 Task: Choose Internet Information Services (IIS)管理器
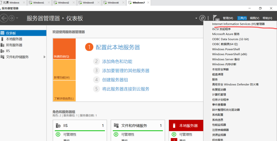click(x=238, y=24)
